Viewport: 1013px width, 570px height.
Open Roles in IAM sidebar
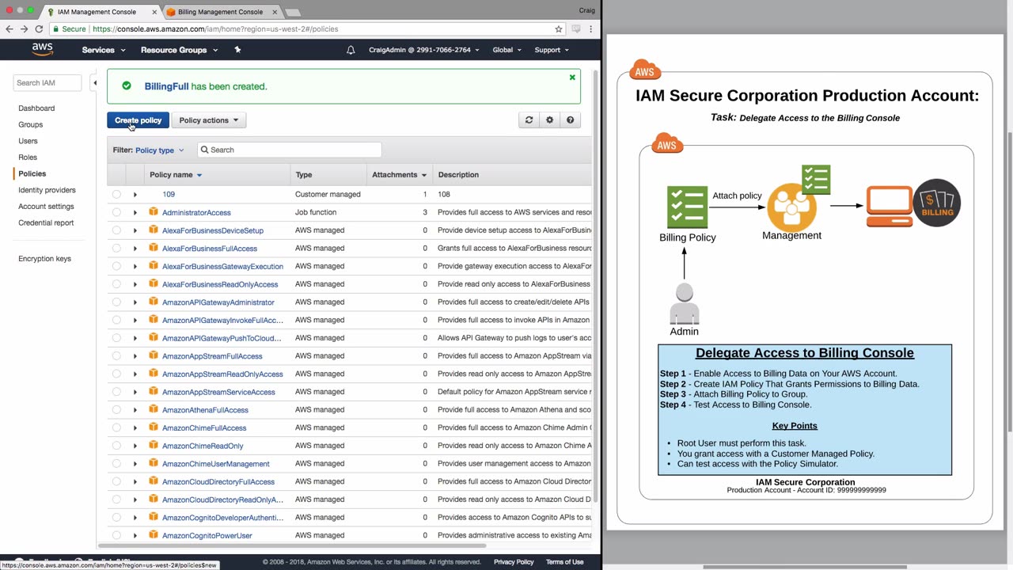pyautogui.click(x=28, y=158)
